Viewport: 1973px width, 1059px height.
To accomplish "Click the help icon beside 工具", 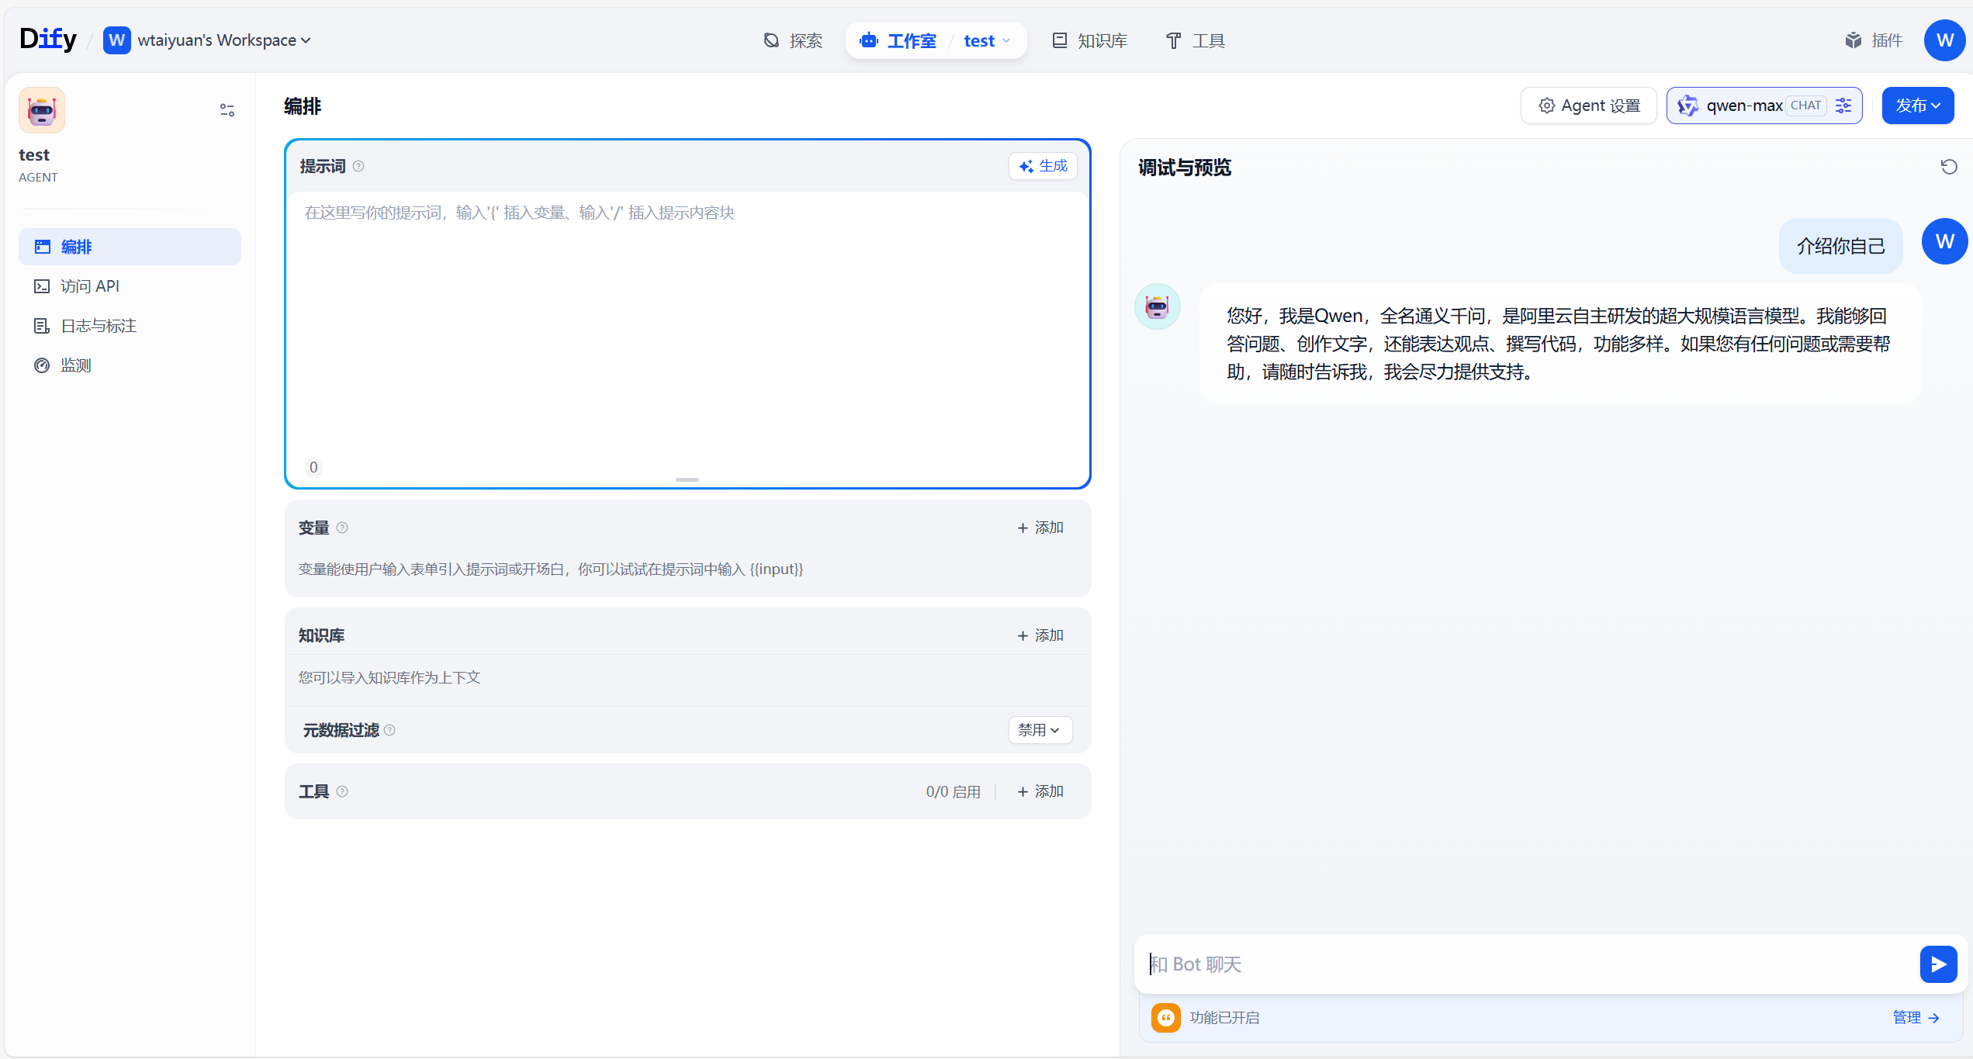I will point(342,791).
